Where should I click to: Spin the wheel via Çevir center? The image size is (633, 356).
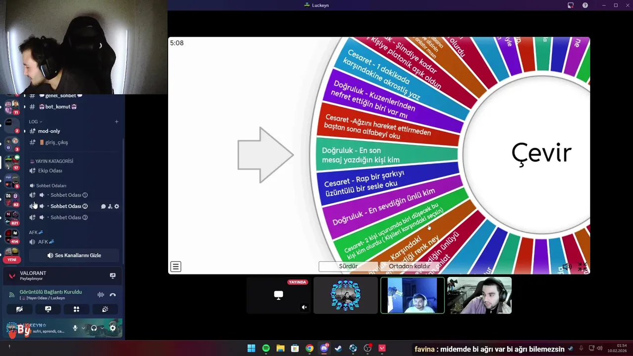[541, 153]
